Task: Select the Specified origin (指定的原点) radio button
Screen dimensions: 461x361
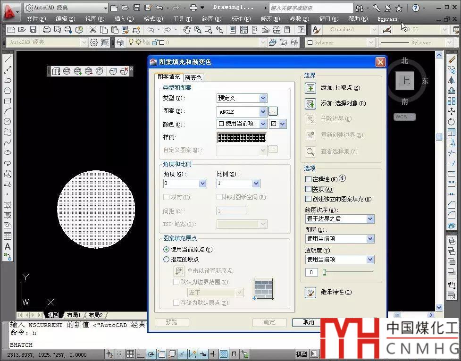Action: 166,260
